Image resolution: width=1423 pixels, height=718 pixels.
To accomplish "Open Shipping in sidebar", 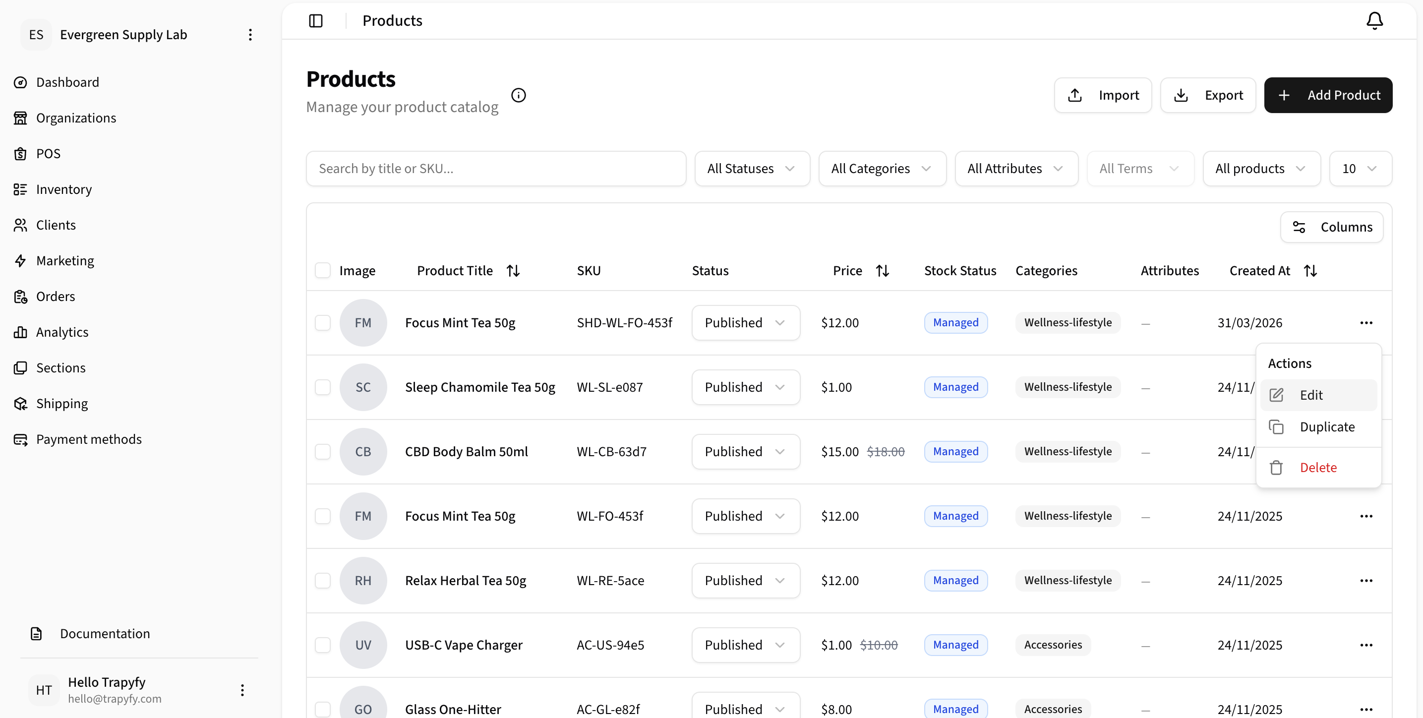I will [x=62, y=404].
